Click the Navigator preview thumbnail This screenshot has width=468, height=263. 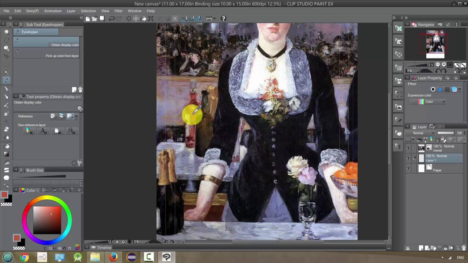point(435,45)
